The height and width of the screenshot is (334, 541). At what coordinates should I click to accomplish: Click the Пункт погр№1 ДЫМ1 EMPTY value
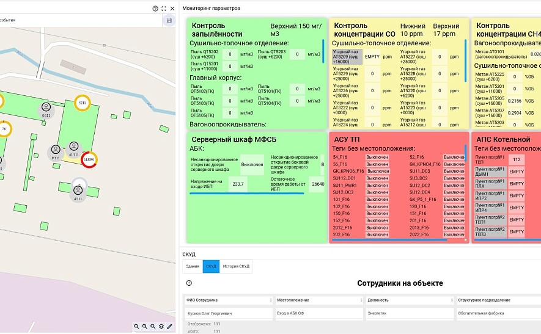[517, 172]
